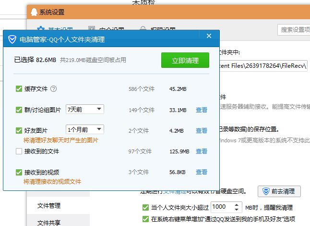310x226 pixels.
Task: Click 查看 link for 接收到的文件
Action: click(x=202, y=151)
